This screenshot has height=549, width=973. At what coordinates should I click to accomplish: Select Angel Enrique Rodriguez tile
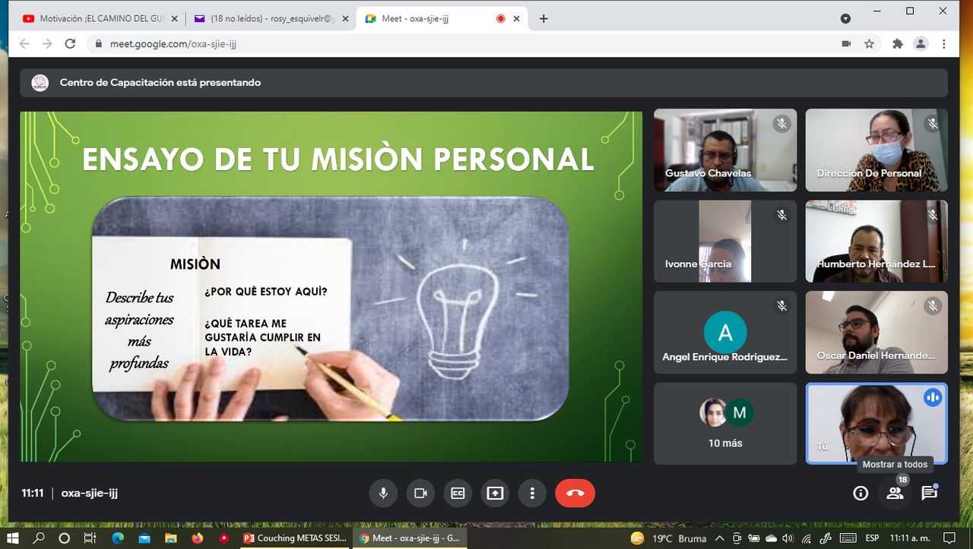725,333
